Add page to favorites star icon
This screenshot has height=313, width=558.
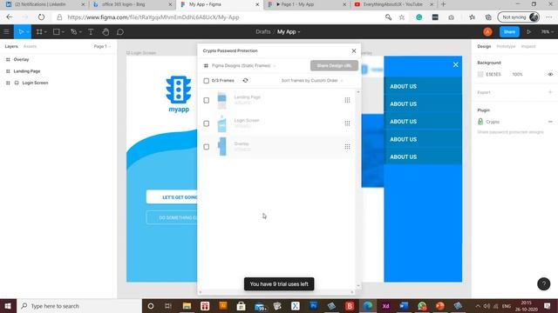[x=402, y=17]
